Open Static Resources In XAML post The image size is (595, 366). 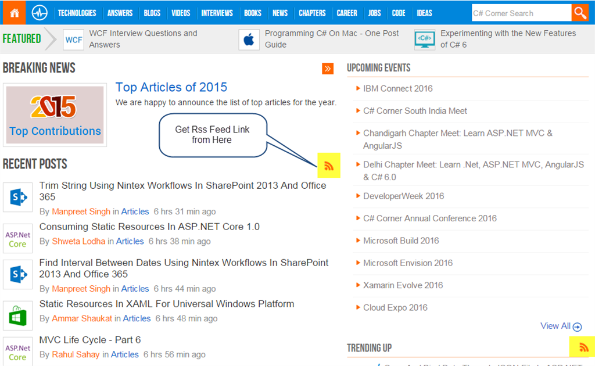(x=167, y=304)
